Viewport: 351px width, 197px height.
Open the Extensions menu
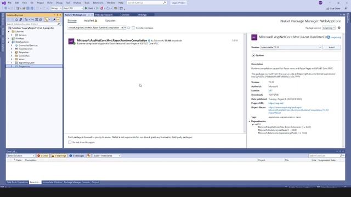click(98, 3)
